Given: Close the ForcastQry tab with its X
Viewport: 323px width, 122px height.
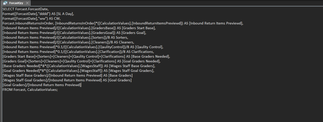Looking at the screenshot, I should tap(27, 3).
